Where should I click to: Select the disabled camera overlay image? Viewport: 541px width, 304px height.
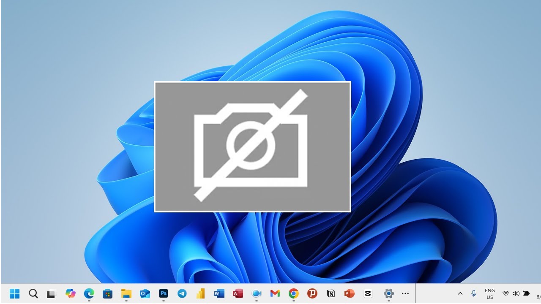253,147
